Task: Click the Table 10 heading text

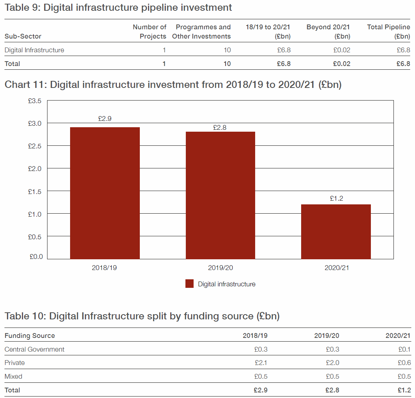Action: [142, 316]
